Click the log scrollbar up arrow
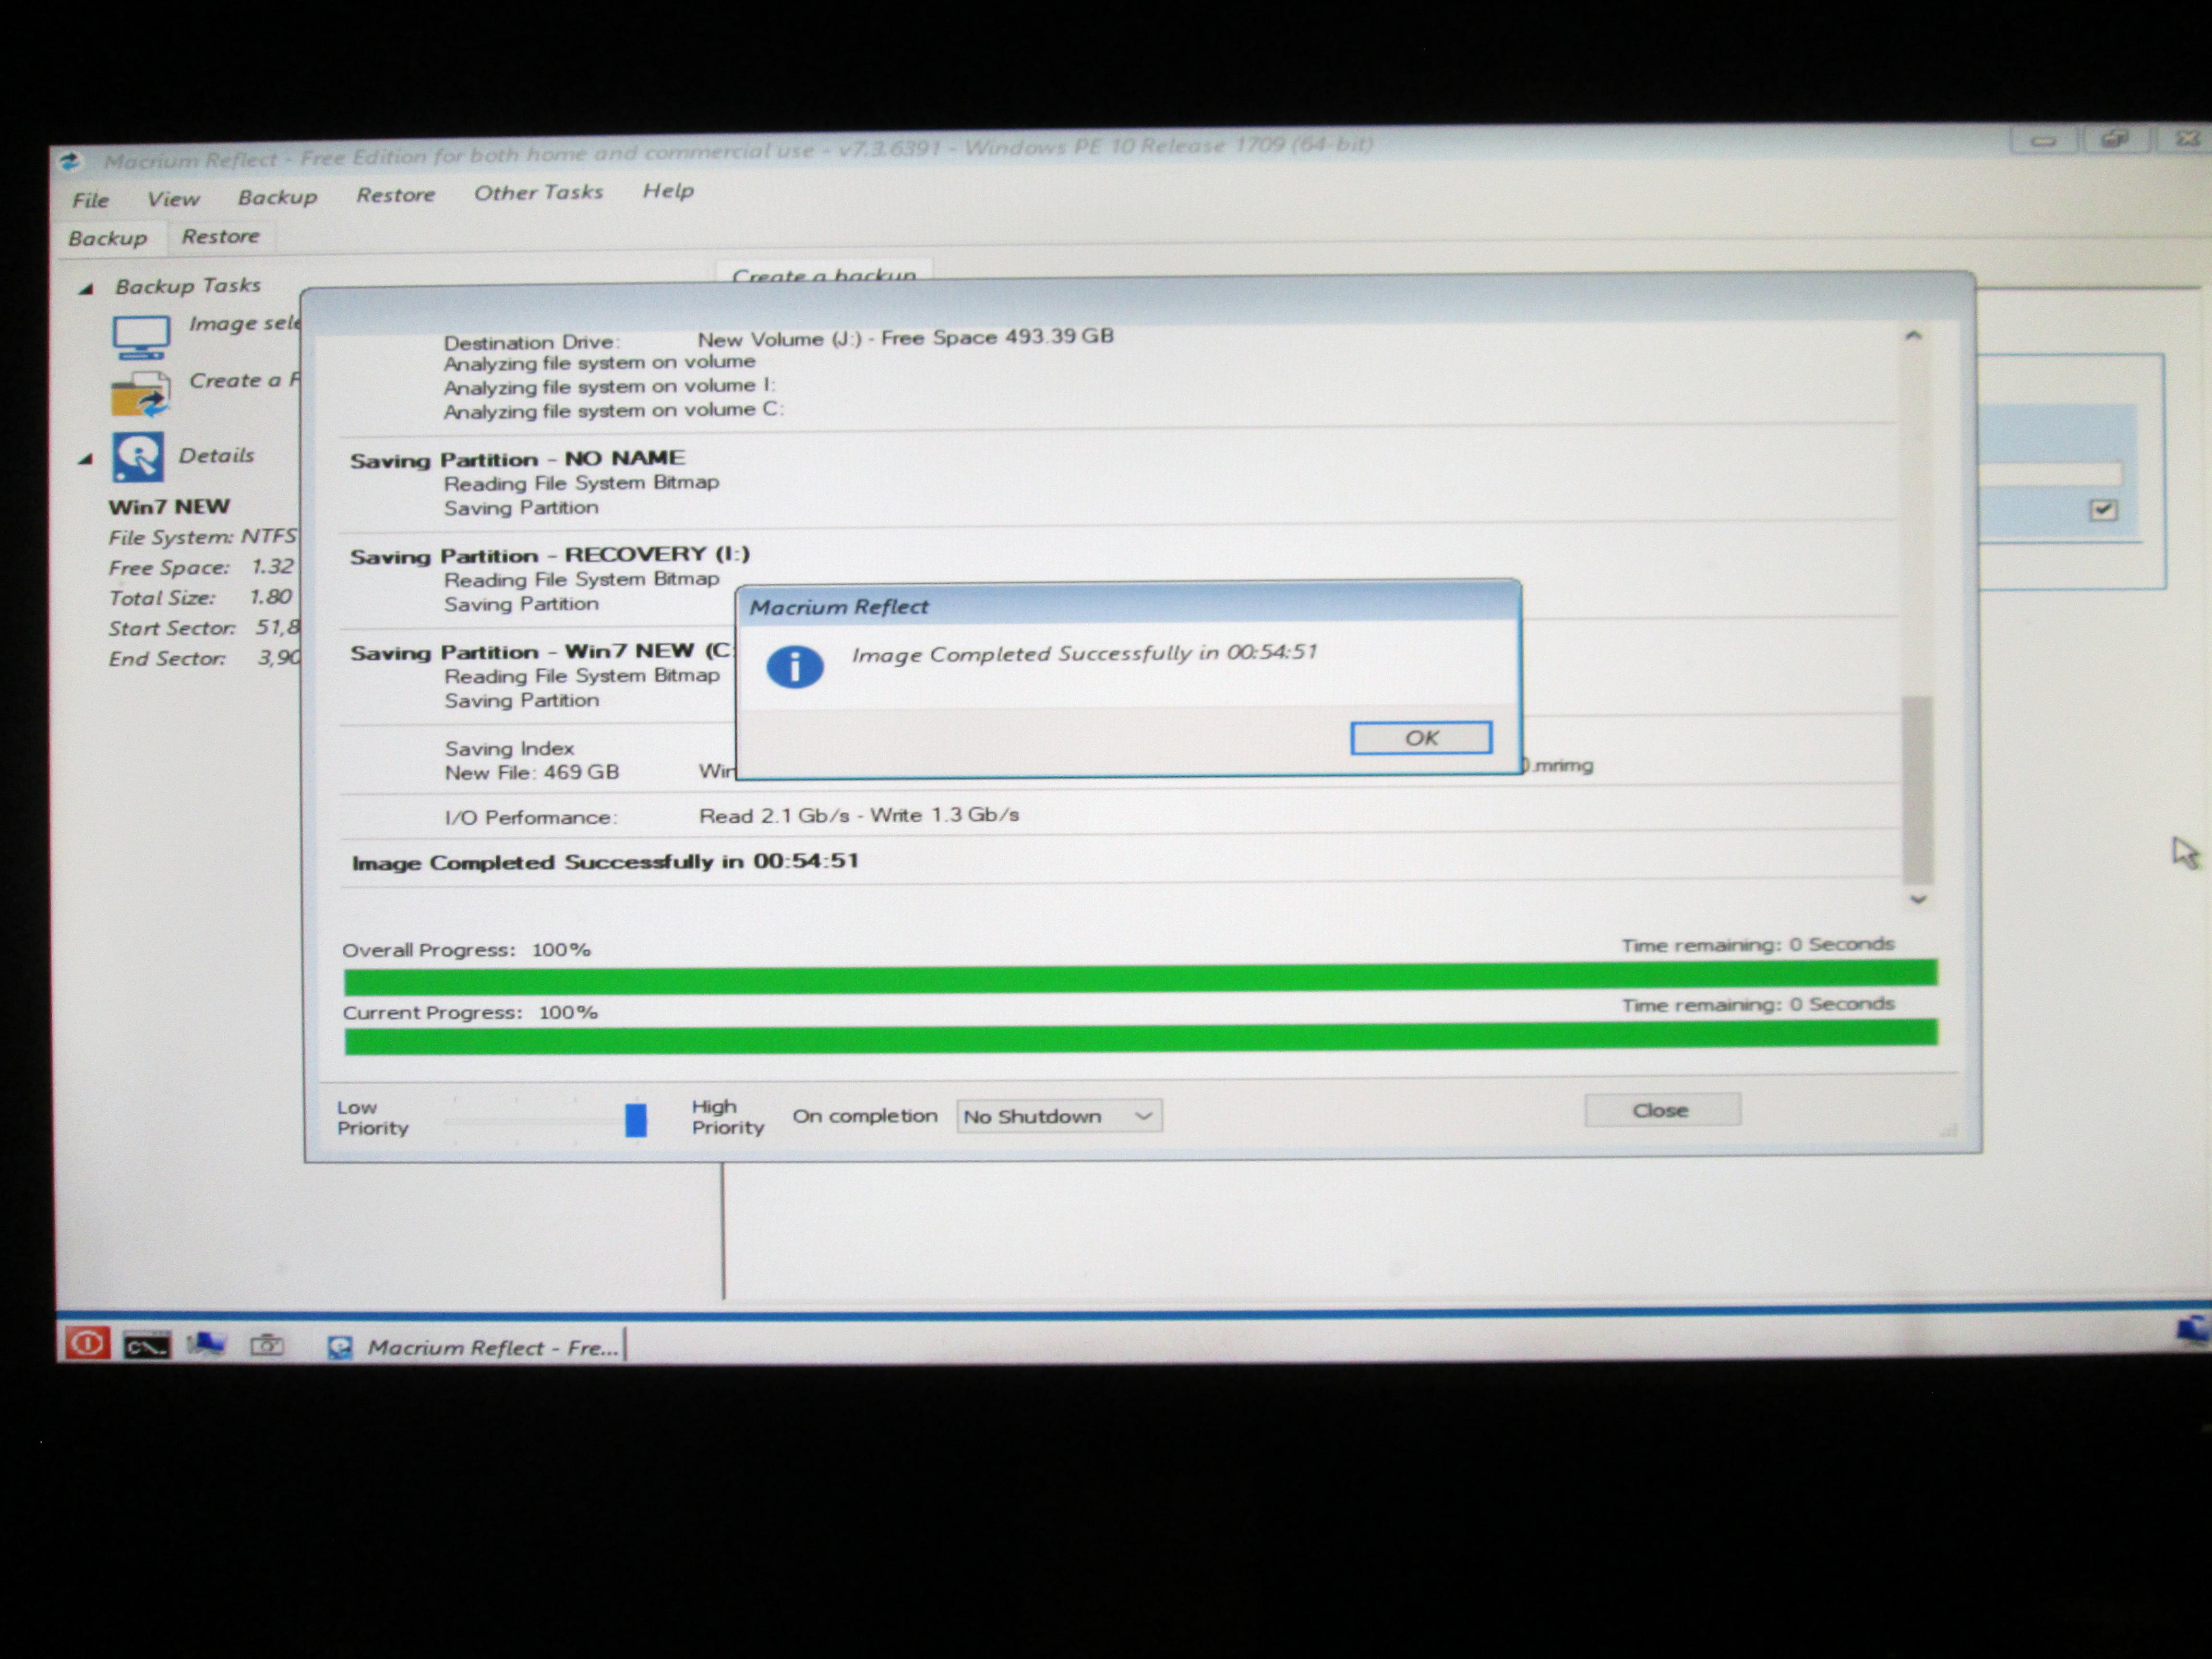The width and height of the screenshot is (2212, 1659). click(1913, 336)
